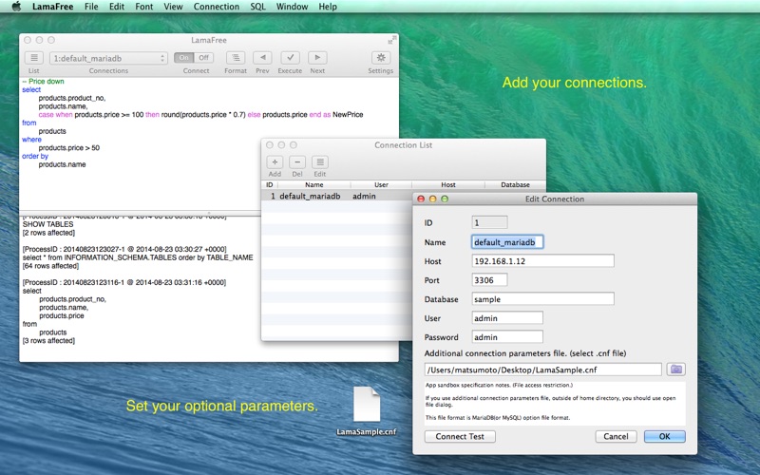760x475 pixels.
Task: Click the ID field in Edit Connection
Action: (x=489, y=222)
